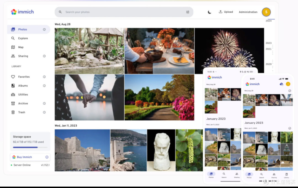Open the monkeys at the hut photo

point(89,51)
